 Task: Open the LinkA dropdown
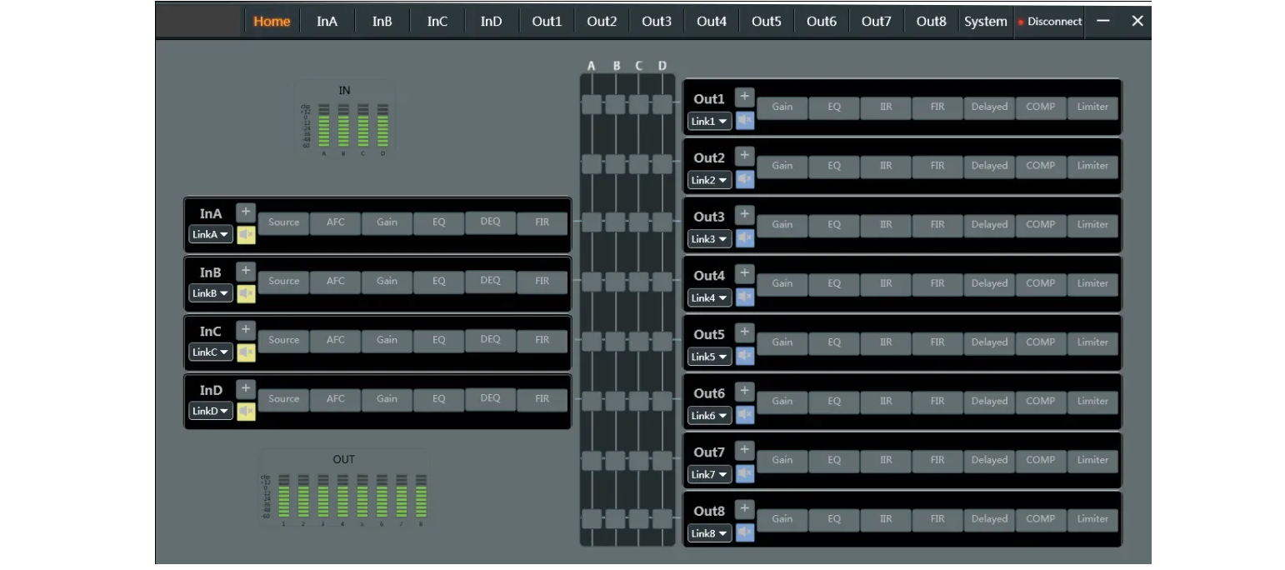210,235
